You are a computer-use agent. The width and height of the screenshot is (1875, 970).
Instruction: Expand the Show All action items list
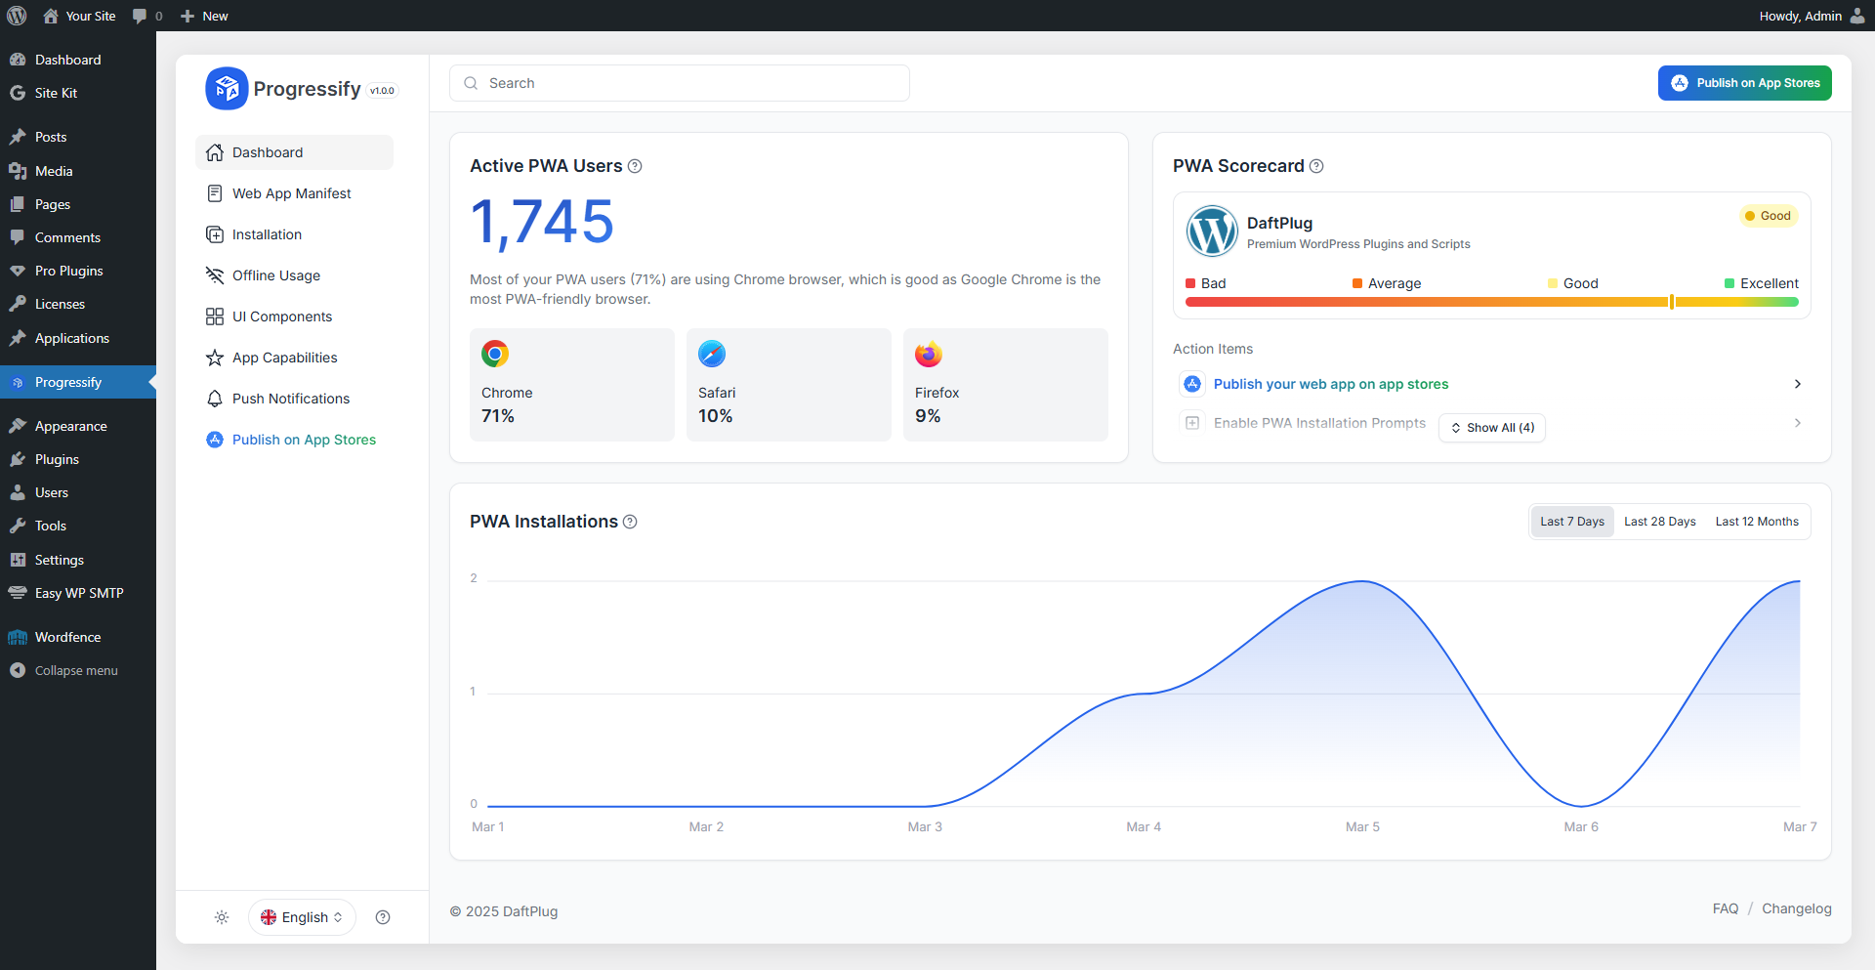point(1491,427)
